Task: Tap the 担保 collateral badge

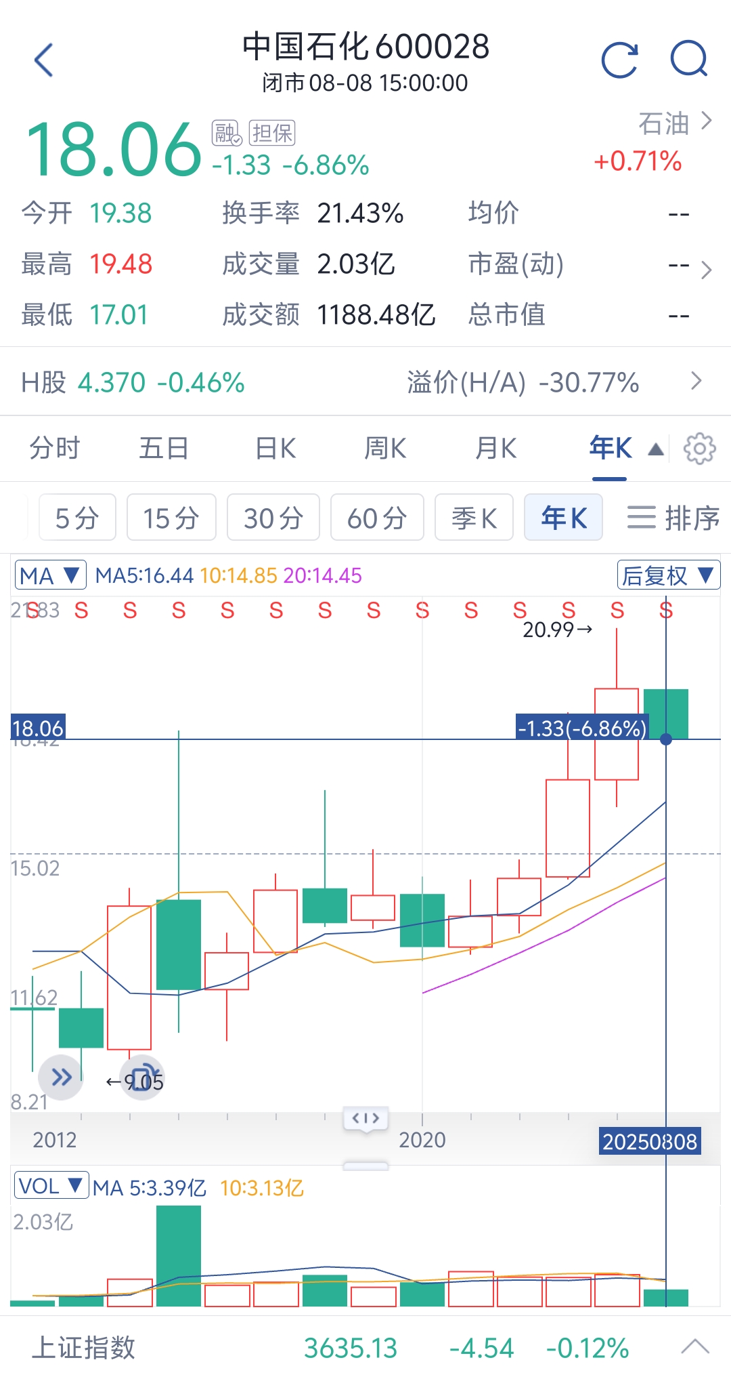Action: 272,133
